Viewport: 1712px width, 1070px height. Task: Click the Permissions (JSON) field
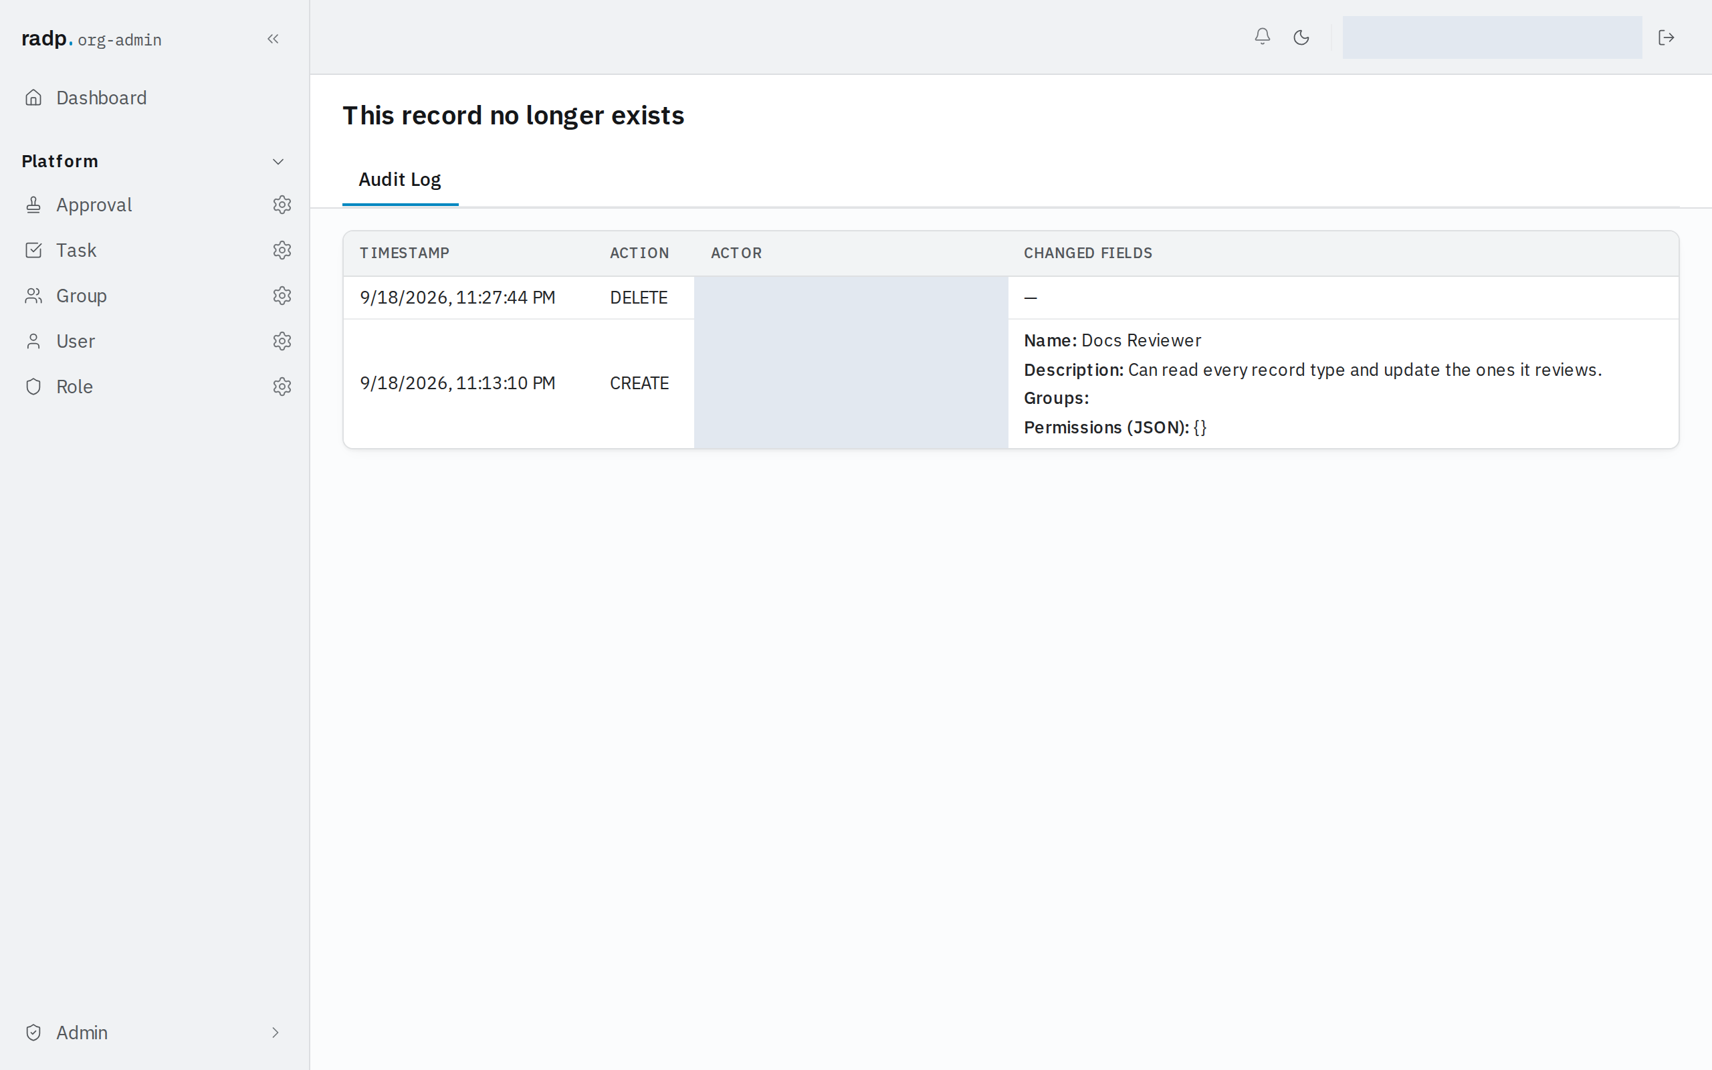click(x=1115, y=427)
